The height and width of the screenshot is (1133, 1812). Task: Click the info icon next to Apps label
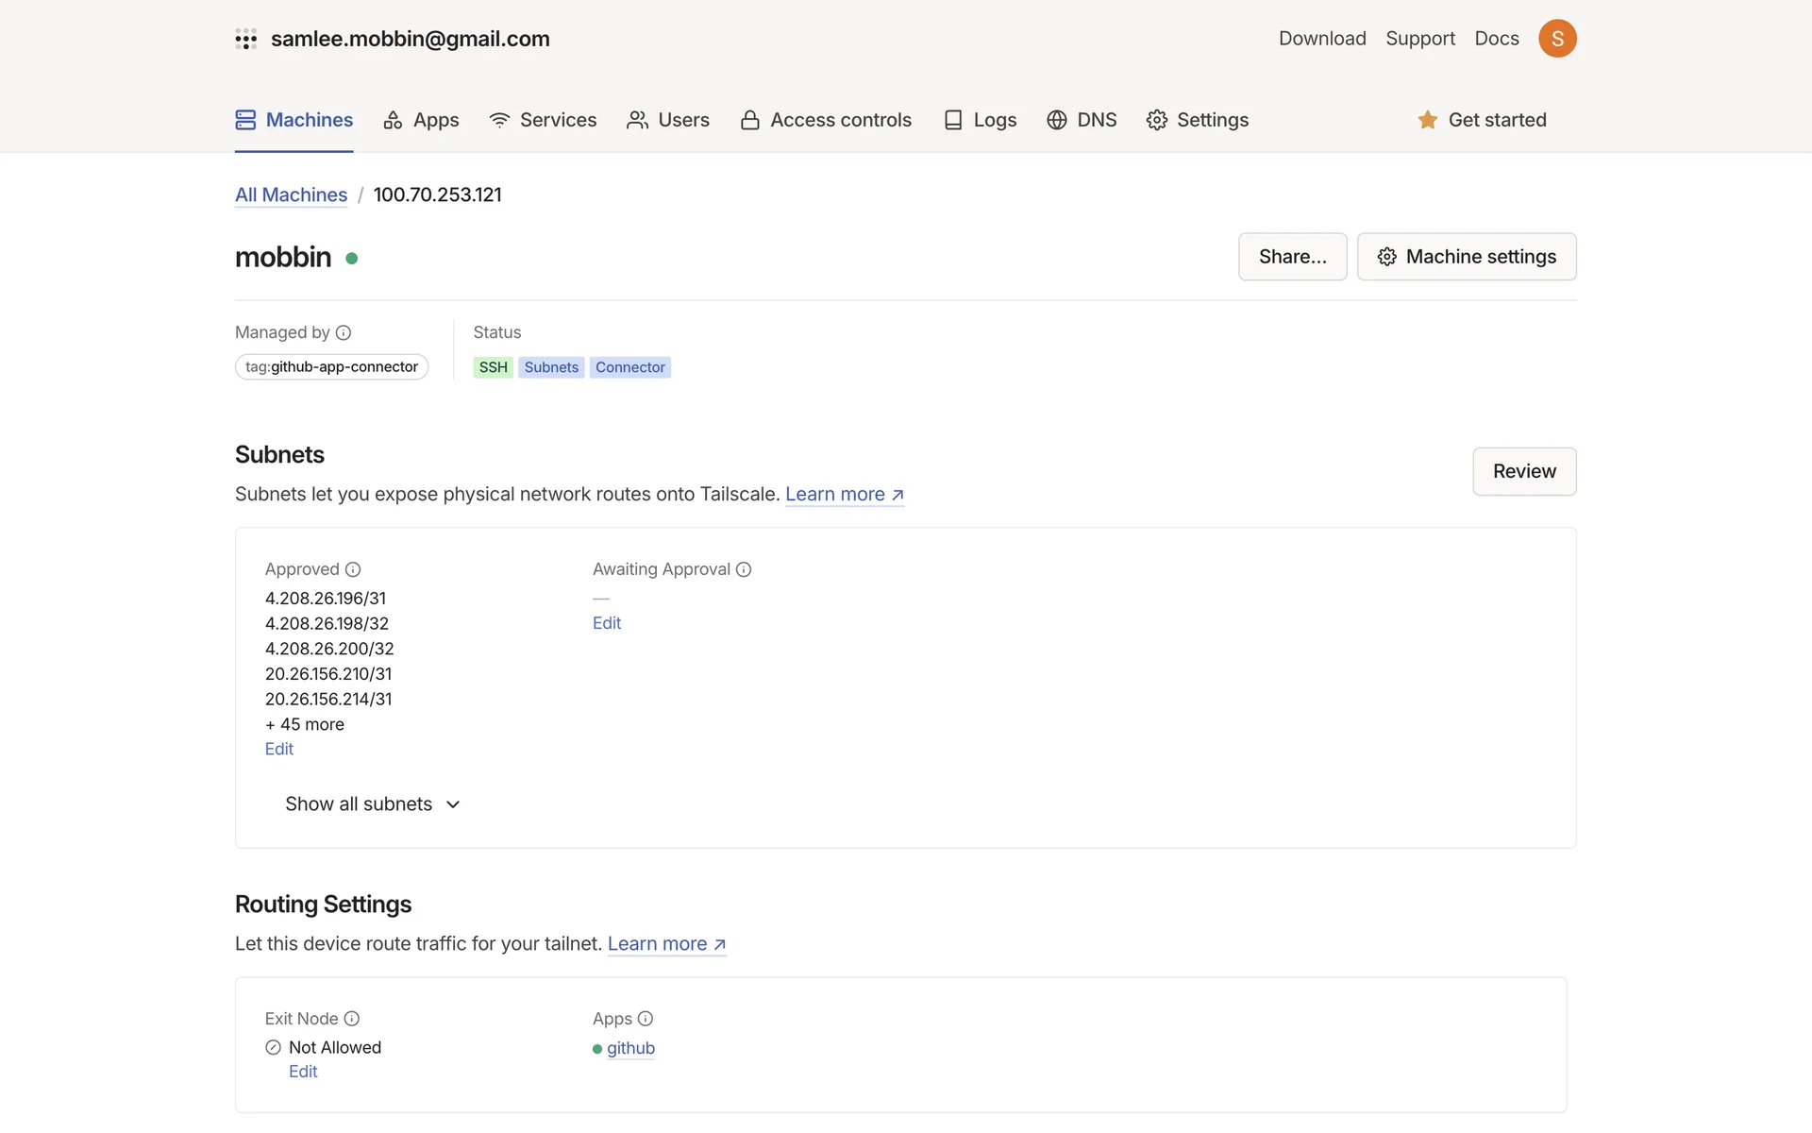[x=646, y=1019]
